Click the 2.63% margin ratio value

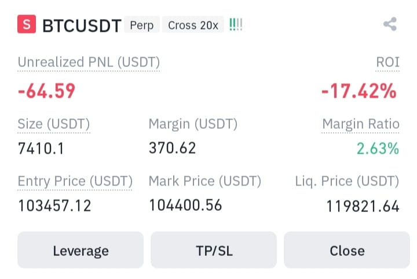click(x=378, y=148)
